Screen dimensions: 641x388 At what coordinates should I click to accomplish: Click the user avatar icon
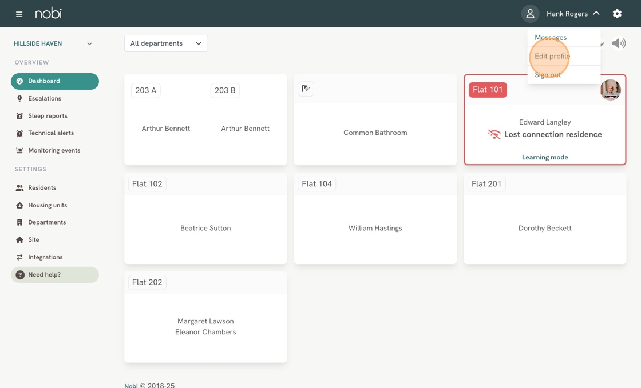tap(530, 14)
